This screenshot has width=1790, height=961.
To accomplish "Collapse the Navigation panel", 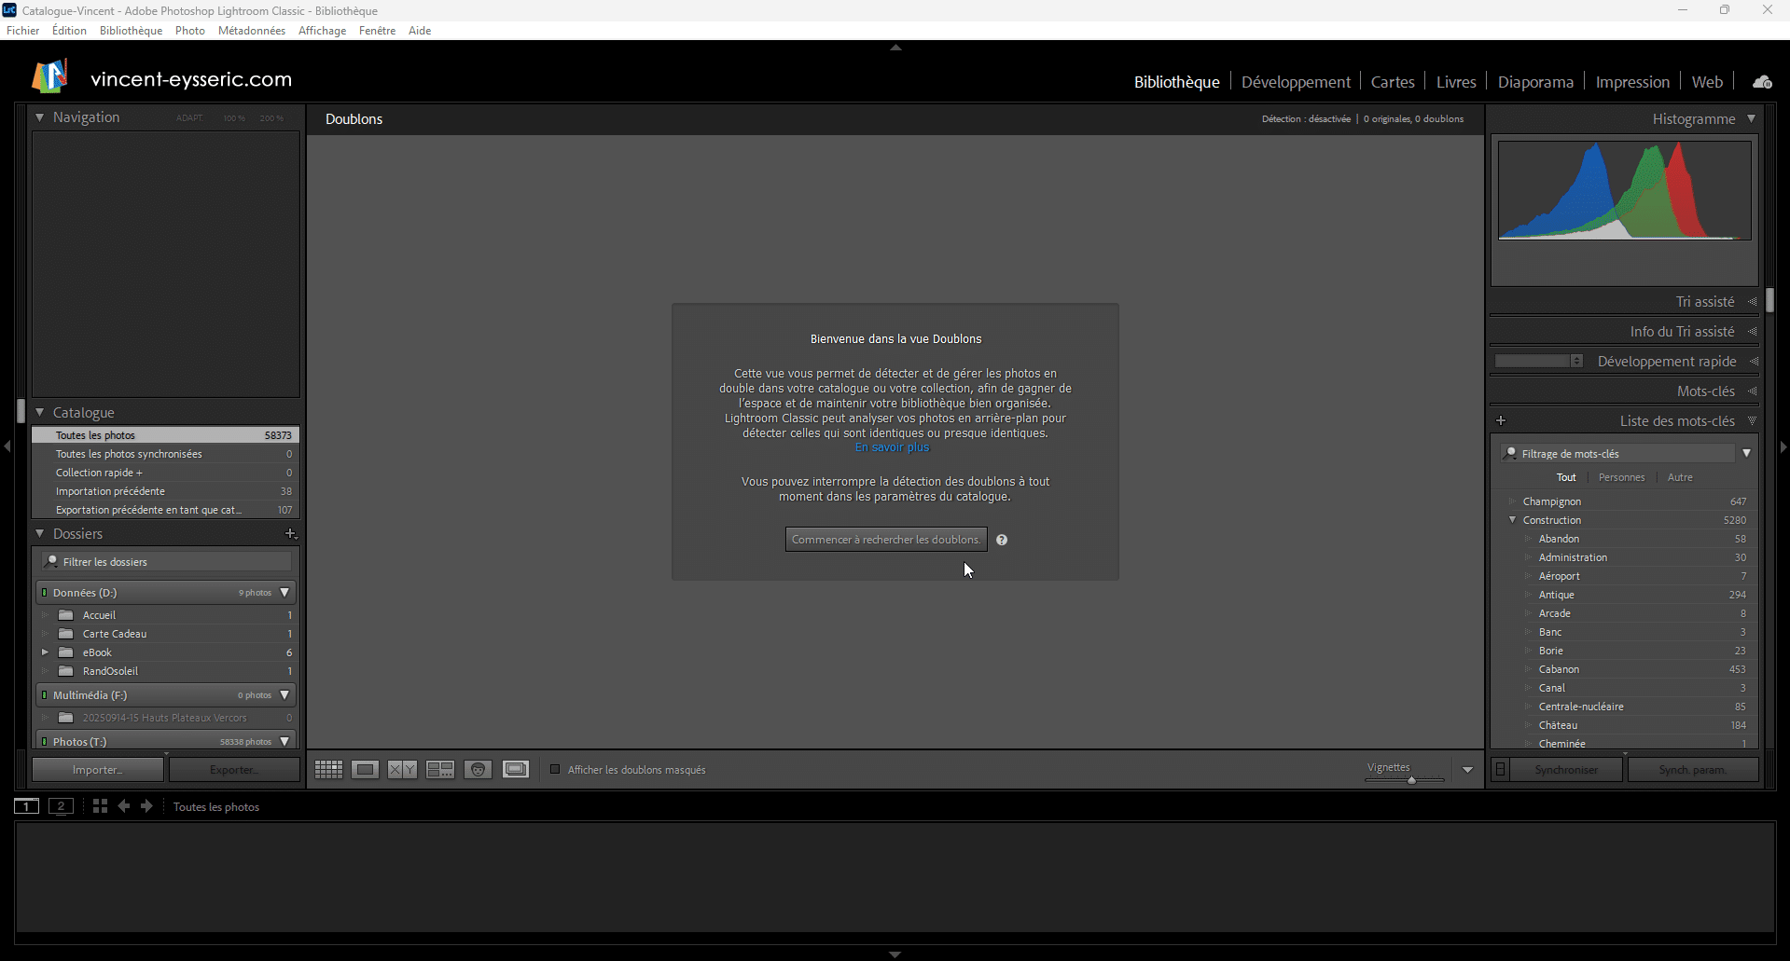I will pyautogui.click(x=40, y=117).
